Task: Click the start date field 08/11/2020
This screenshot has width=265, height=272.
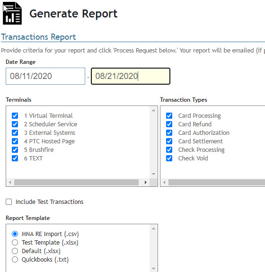Action: [x=45, y=76]
